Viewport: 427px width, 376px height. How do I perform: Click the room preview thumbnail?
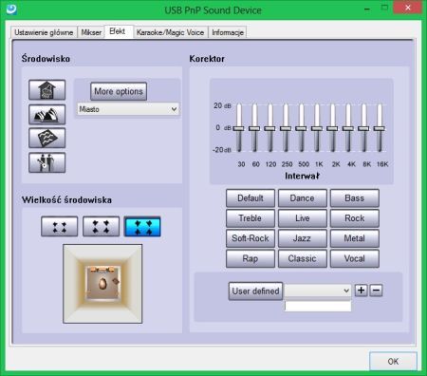tap(102, 284)
